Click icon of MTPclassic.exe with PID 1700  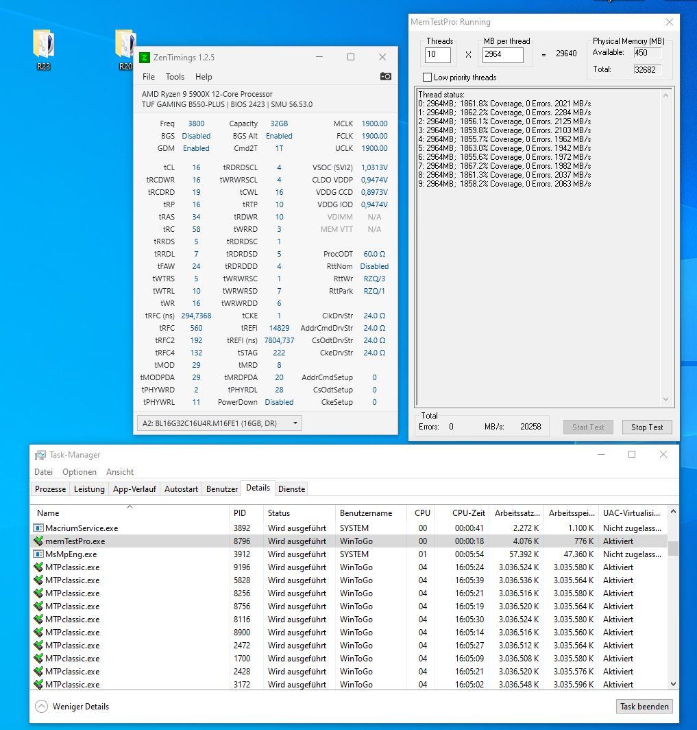(38, 659)
